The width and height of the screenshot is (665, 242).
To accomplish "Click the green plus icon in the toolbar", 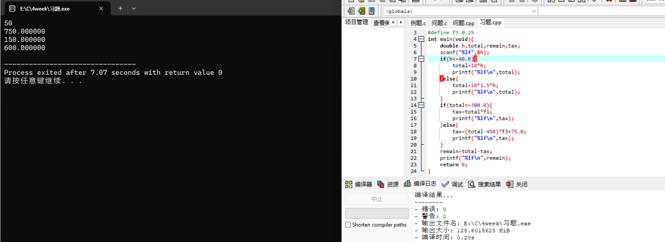I will coord(361,11).
